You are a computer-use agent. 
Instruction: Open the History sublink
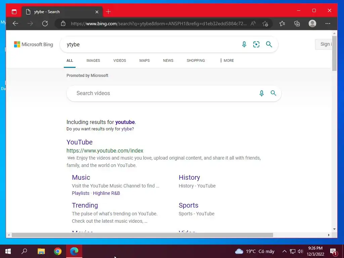pos(189,177)
